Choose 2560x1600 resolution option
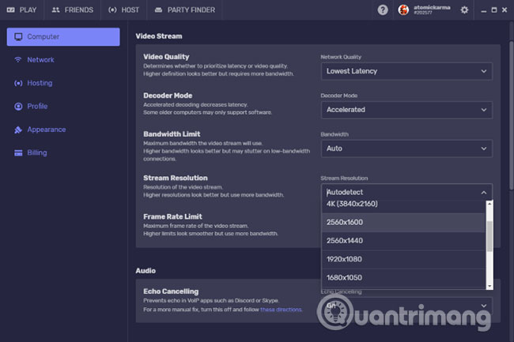This screenshot has width=514, height=342. click(x=403, y=223)
